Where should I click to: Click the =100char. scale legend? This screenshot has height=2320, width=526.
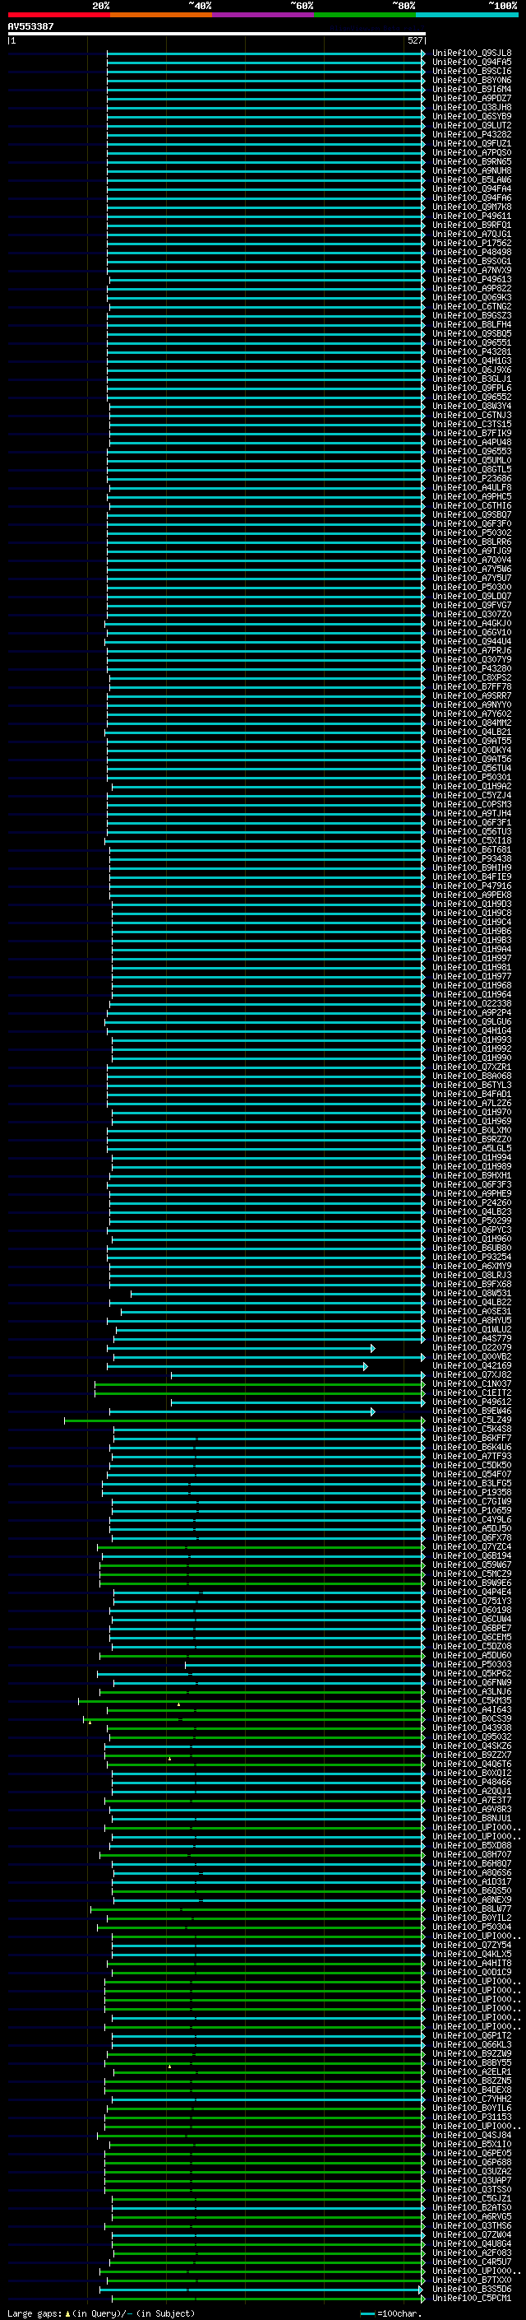click(390, 2313)
